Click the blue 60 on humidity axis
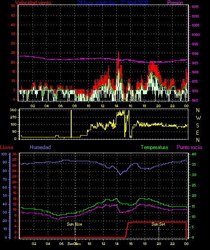 coord(5,187)
